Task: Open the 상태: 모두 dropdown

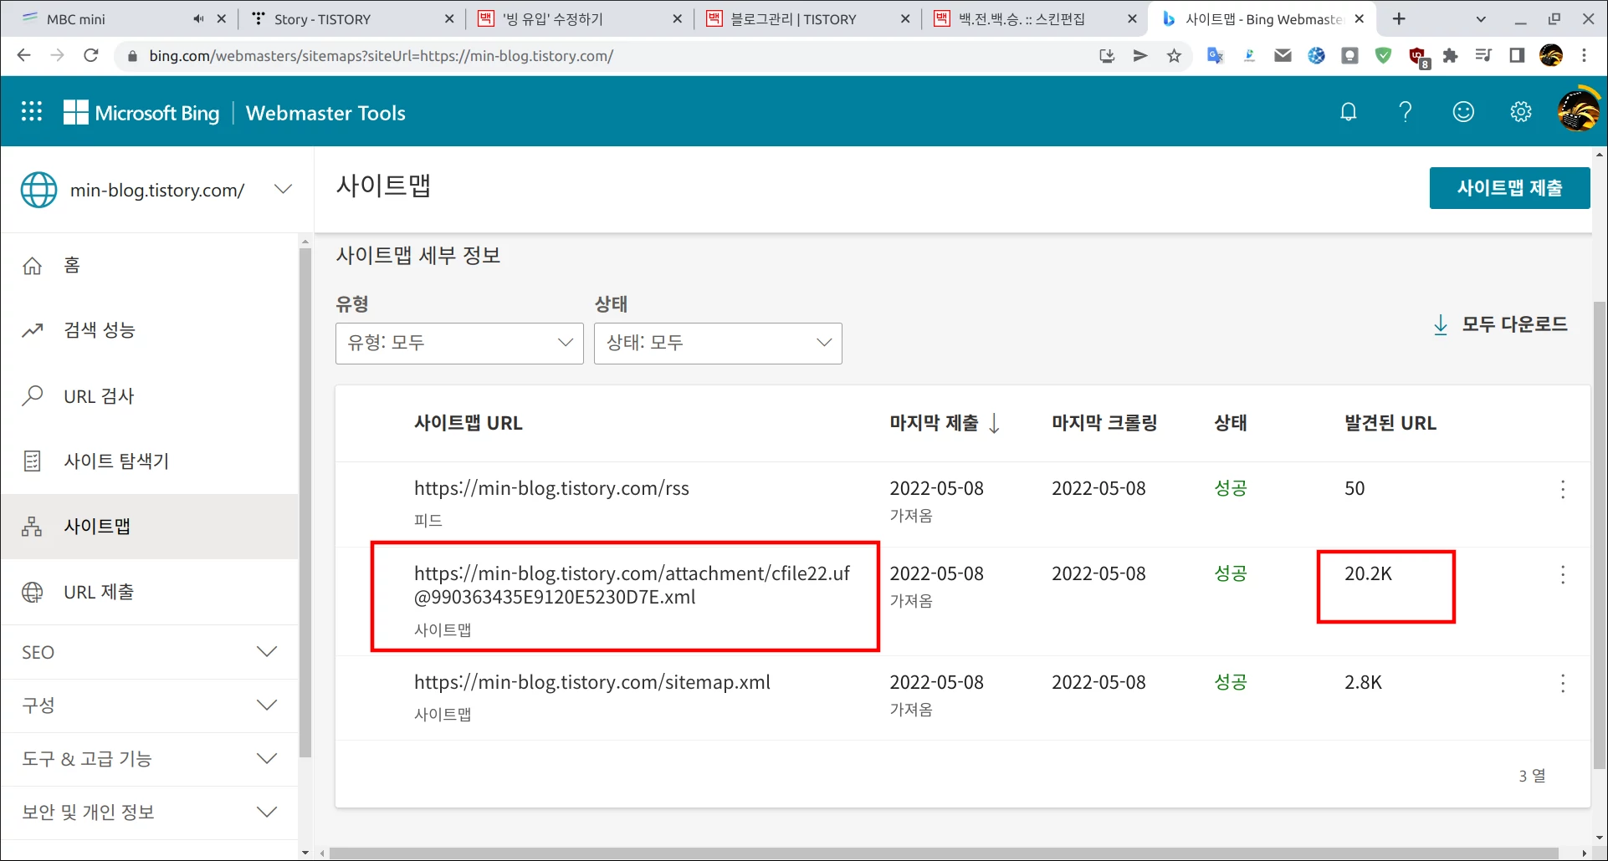Action: coord(718,343)
